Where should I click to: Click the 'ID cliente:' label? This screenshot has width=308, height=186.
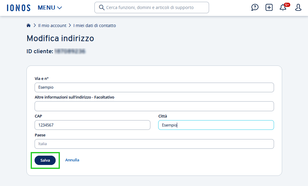point(40,51)
